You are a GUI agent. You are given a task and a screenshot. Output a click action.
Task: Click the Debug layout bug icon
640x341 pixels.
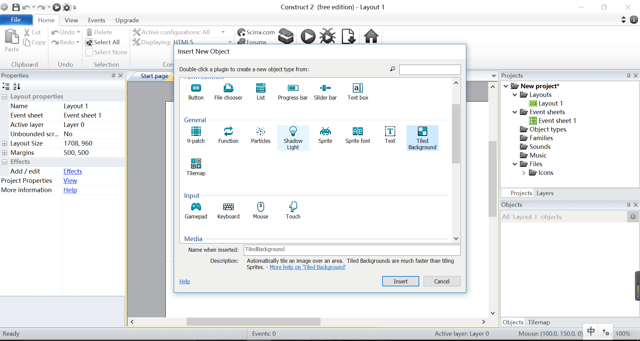[x=328, y=36]
